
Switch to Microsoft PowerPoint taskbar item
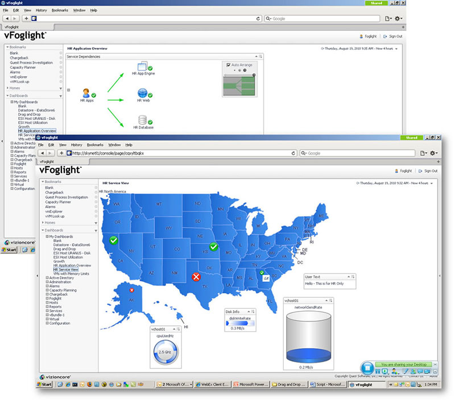tap(251, 384)
